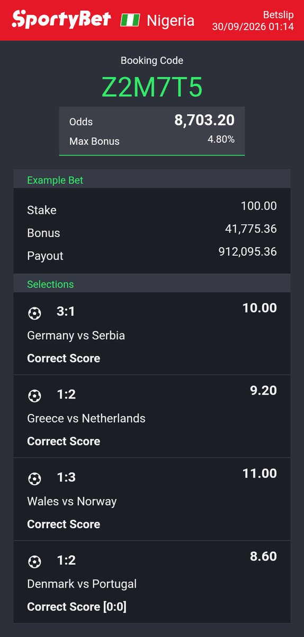Select booking code Z2M7T5
The width and height of the screenshot is (304, 637).
152,88
